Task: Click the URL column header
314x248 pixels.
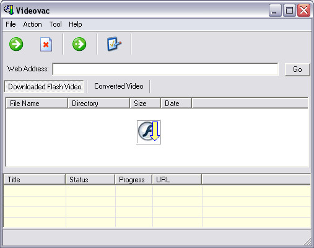Action: (177, 179)
